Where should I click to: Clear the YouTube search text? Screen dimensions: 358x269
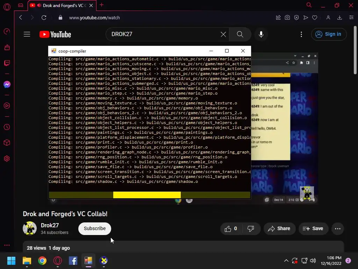tap(223, 34)
